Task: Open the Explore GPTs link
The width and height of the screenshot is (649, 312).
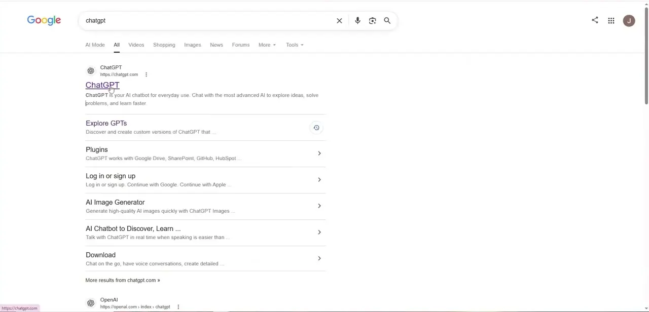Action: point(106,123)
